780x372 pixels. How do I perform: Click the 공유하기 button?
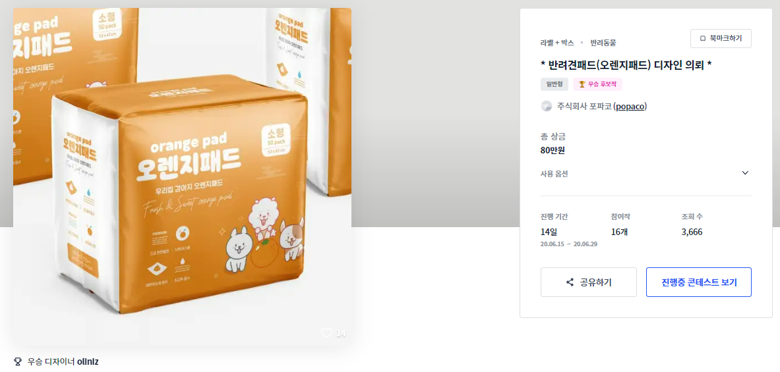coord(589,282)
